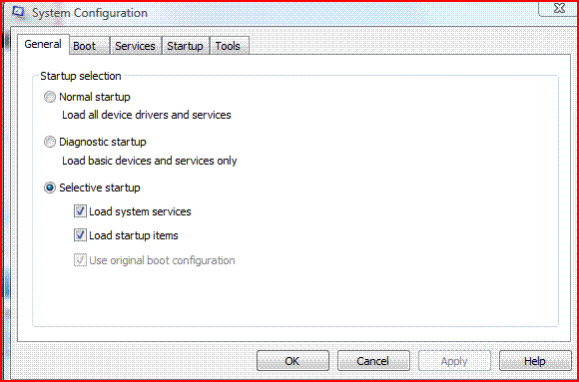Close the System Configuration dialog
This screenshot has height=382, width=579.
[558, 9]
